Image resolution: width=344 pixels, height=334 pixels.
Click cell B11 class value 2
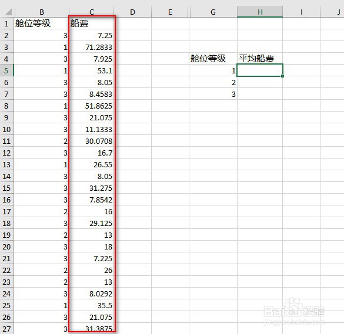[x=42, y=141]
